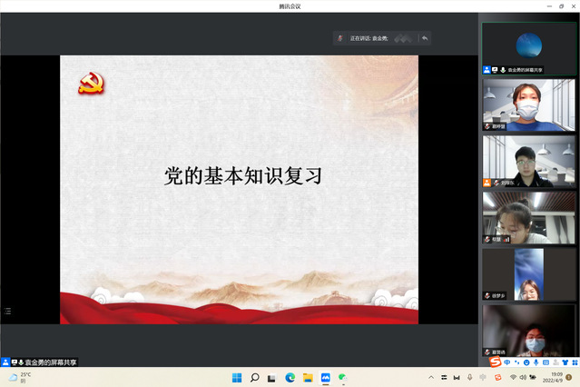Click the speaking status text for 袁金勇

(x=369, y=38)
